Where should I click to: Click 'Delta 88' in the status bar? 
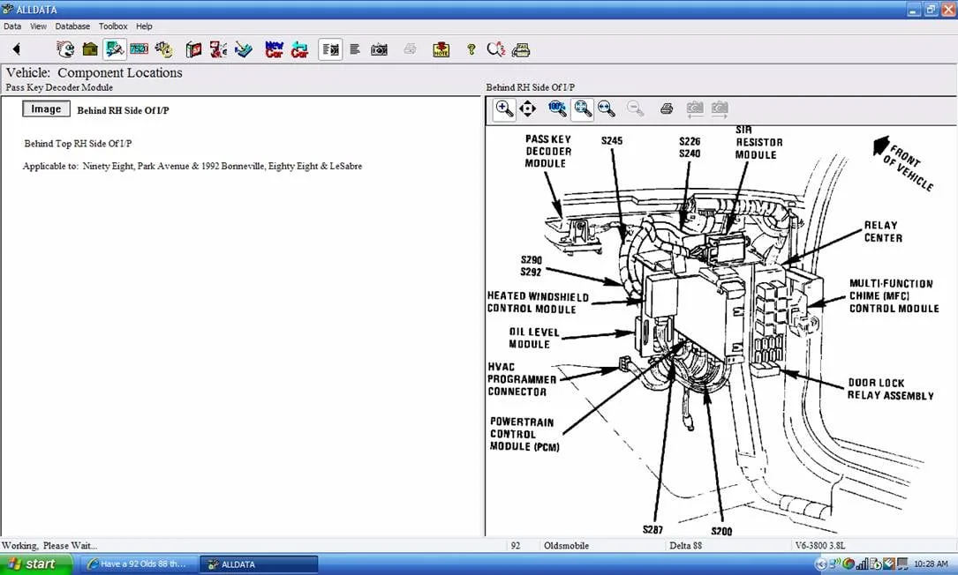(685, 546)
